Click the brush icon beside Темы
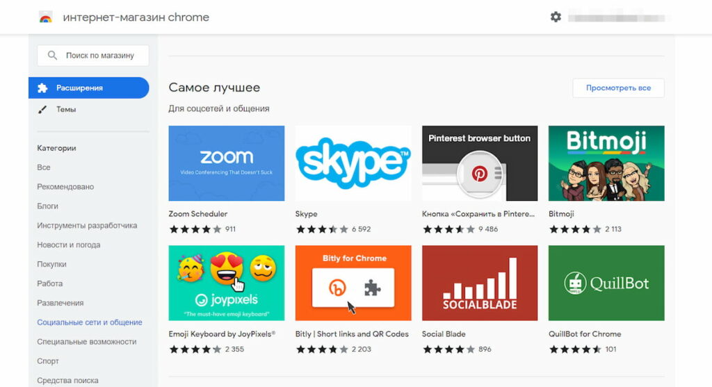 coord(42,109)
